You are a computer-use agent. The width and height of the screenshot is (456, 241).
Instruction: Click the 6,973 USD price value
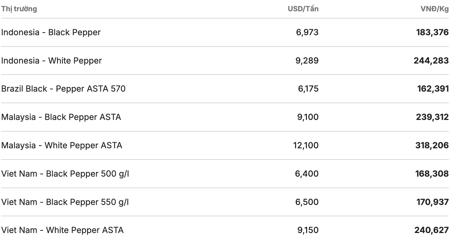point(307,32)
